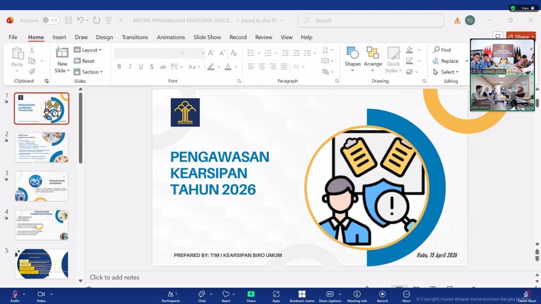
Task: Click the Undo arrow icon
Action: 80,20
